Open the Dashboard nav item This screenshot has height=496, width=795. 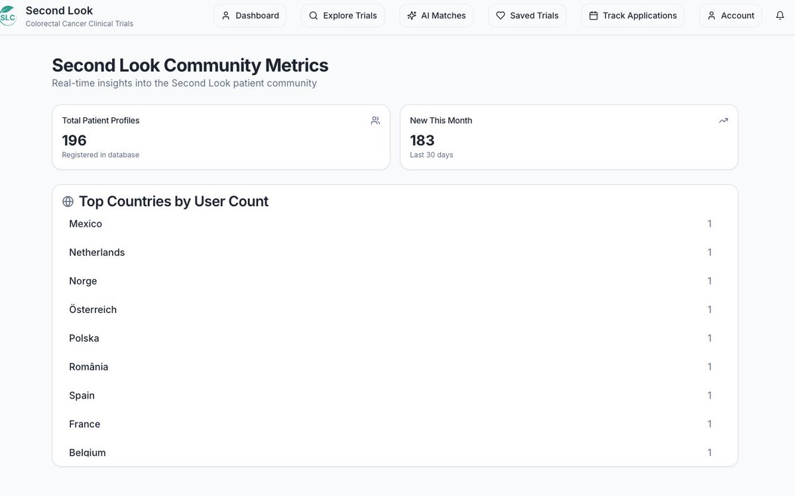(250, 16)
